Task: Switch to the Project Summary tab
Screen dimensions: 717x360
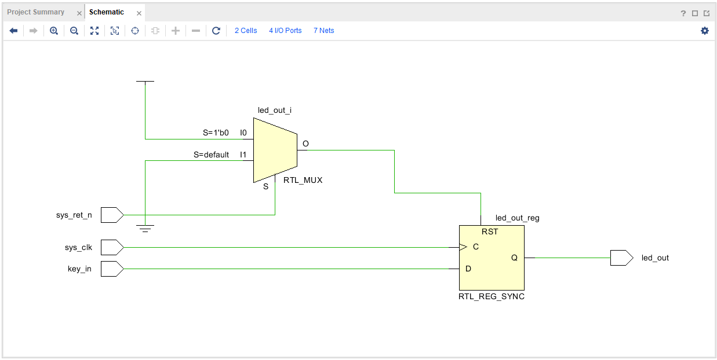Action: 36,12
